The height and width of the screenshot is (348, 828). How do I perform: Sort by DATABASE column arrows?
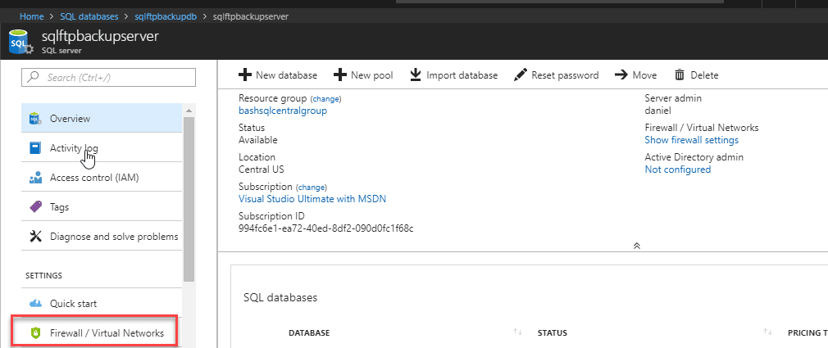coord(517,332)
